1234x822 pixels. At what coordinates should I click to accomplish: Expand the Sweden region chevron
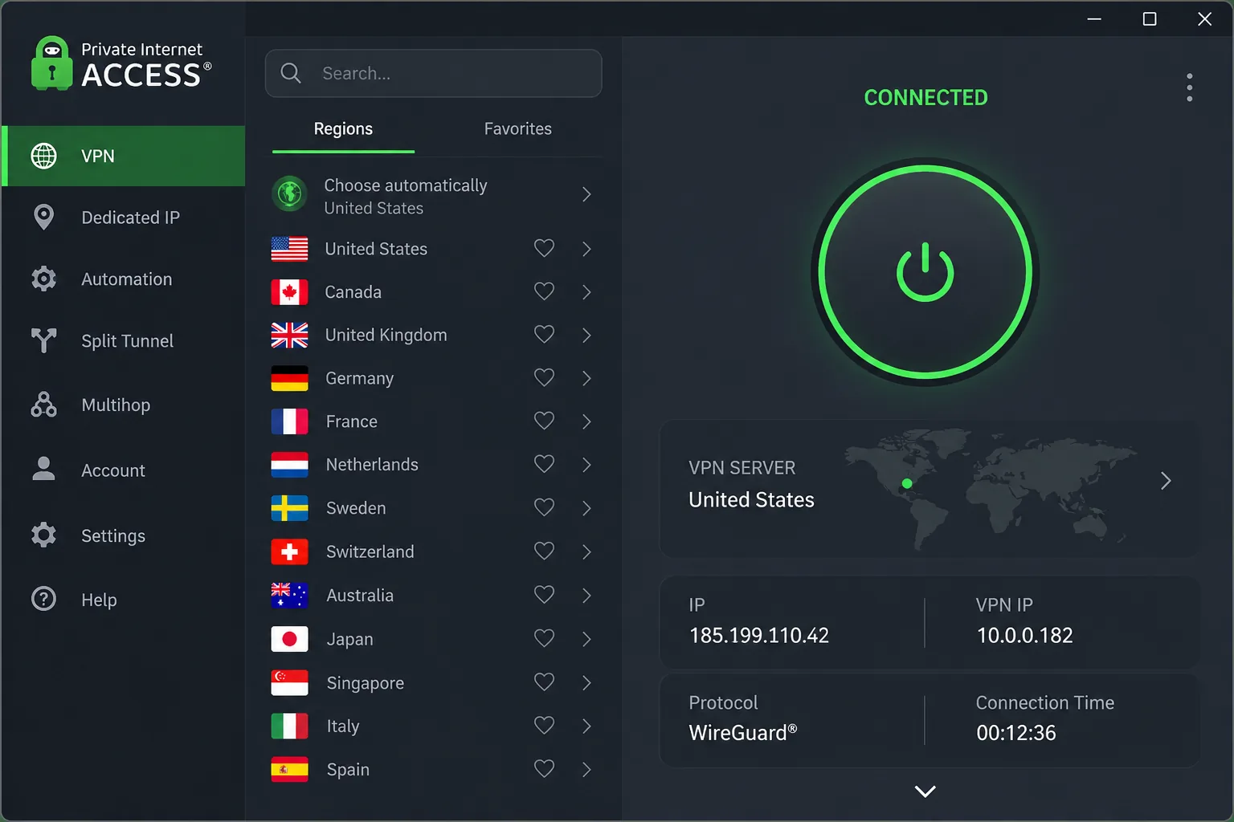586,508
